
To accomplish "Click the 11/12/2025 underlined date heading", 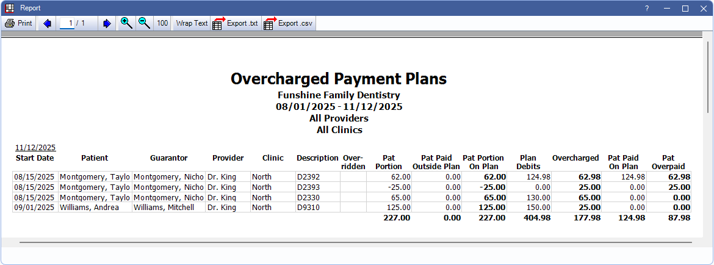I will point(35,147).
